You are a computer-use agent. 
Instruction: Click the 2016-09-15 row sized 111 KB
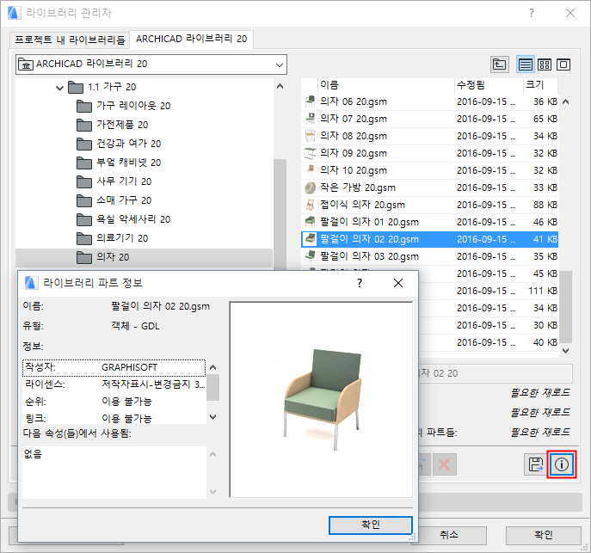489,291
